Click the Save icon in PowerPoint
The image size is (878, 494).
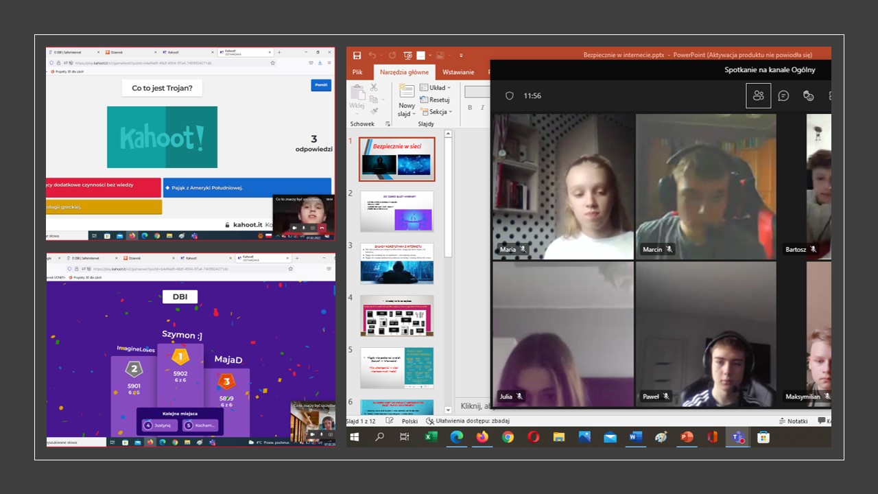point(357,56)
